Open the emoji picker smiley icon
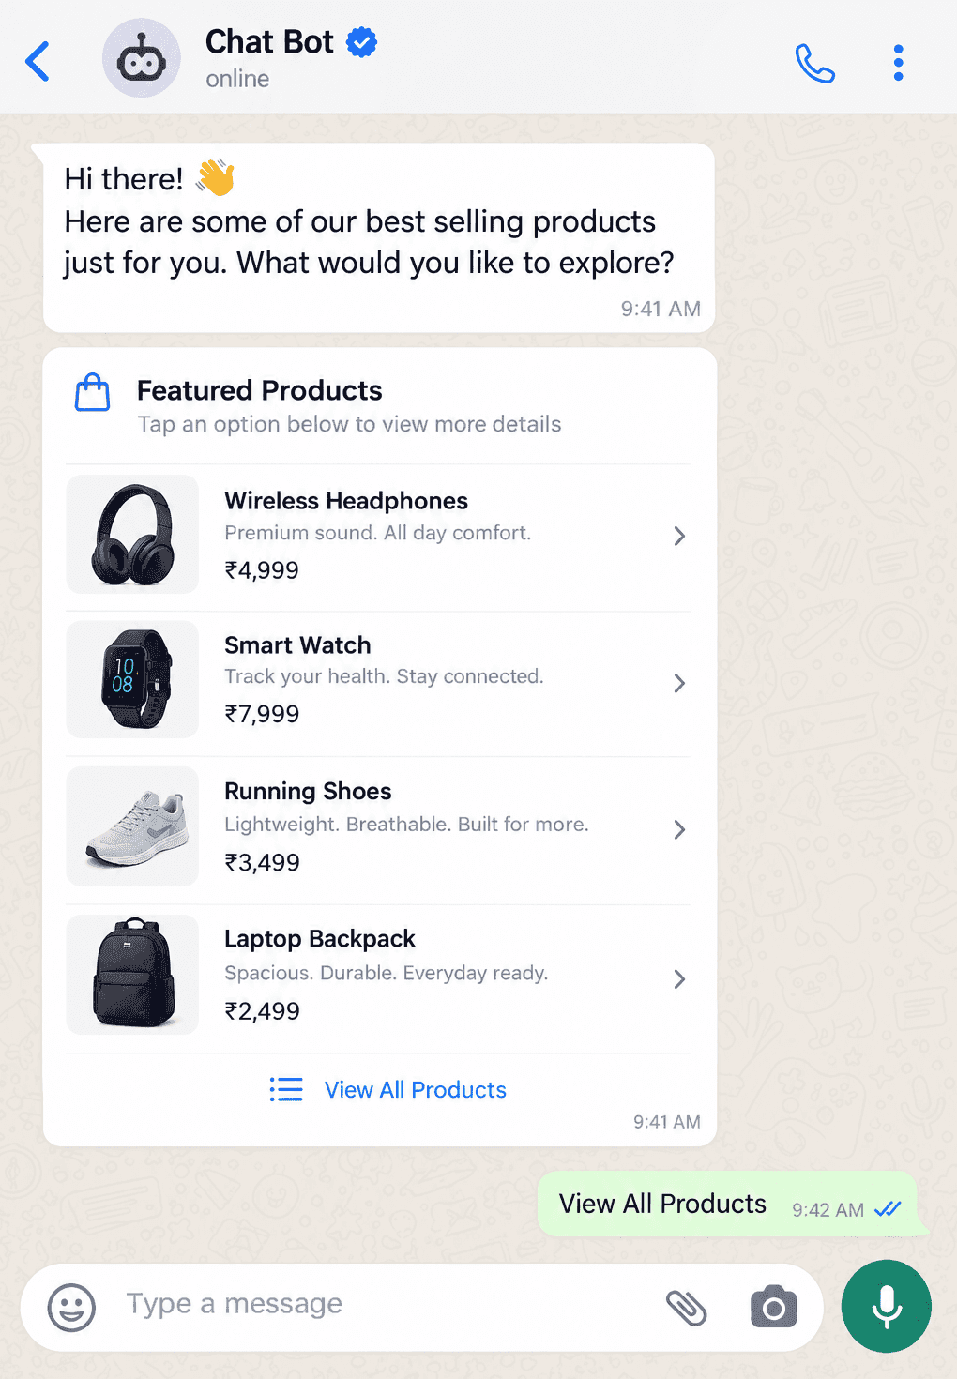Image resolution: width=957 pixels, height=1379 pixels. tap(71, 1307)
